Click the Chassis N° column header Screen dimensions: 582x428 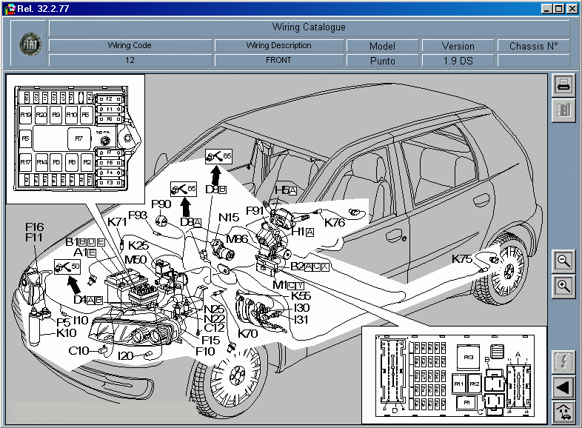point(533,46)
